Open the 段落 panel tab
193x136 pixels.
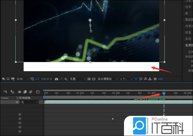(x=188, y=33)
